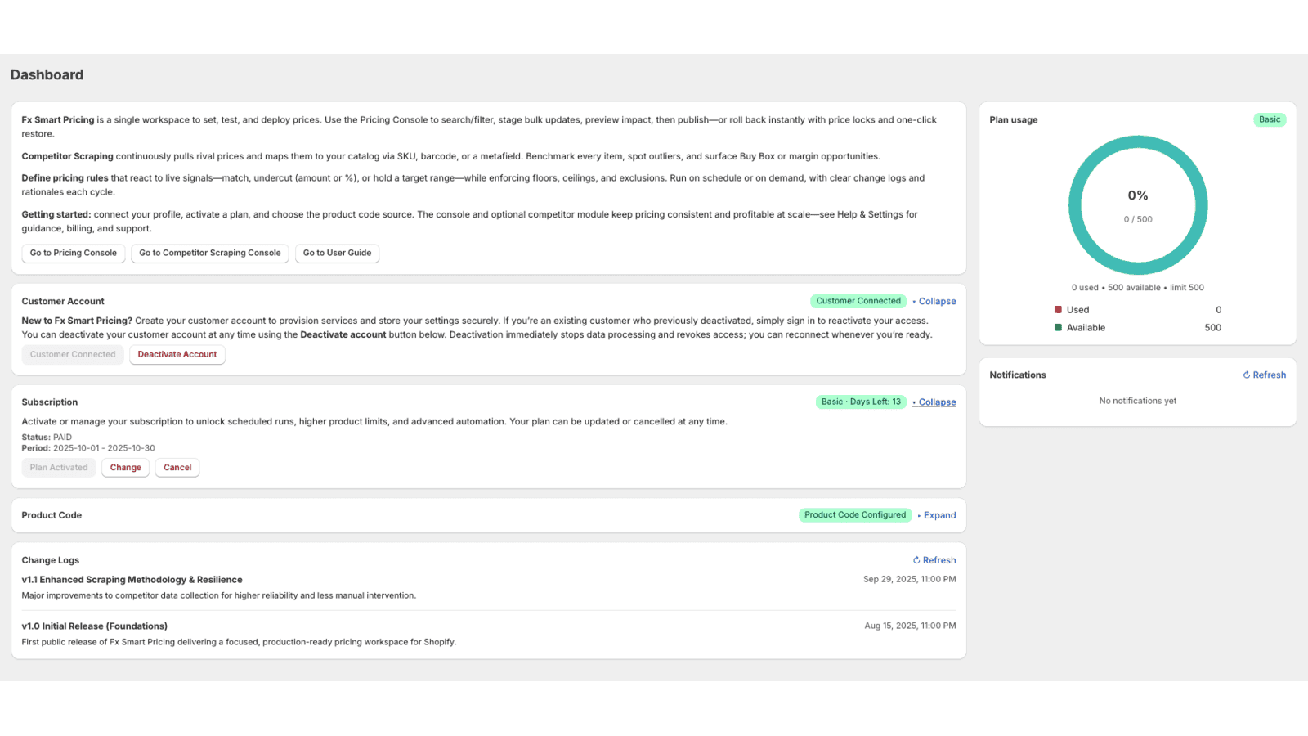
Task: Click the disabled Plan Activated button
Action: (58, 467)
